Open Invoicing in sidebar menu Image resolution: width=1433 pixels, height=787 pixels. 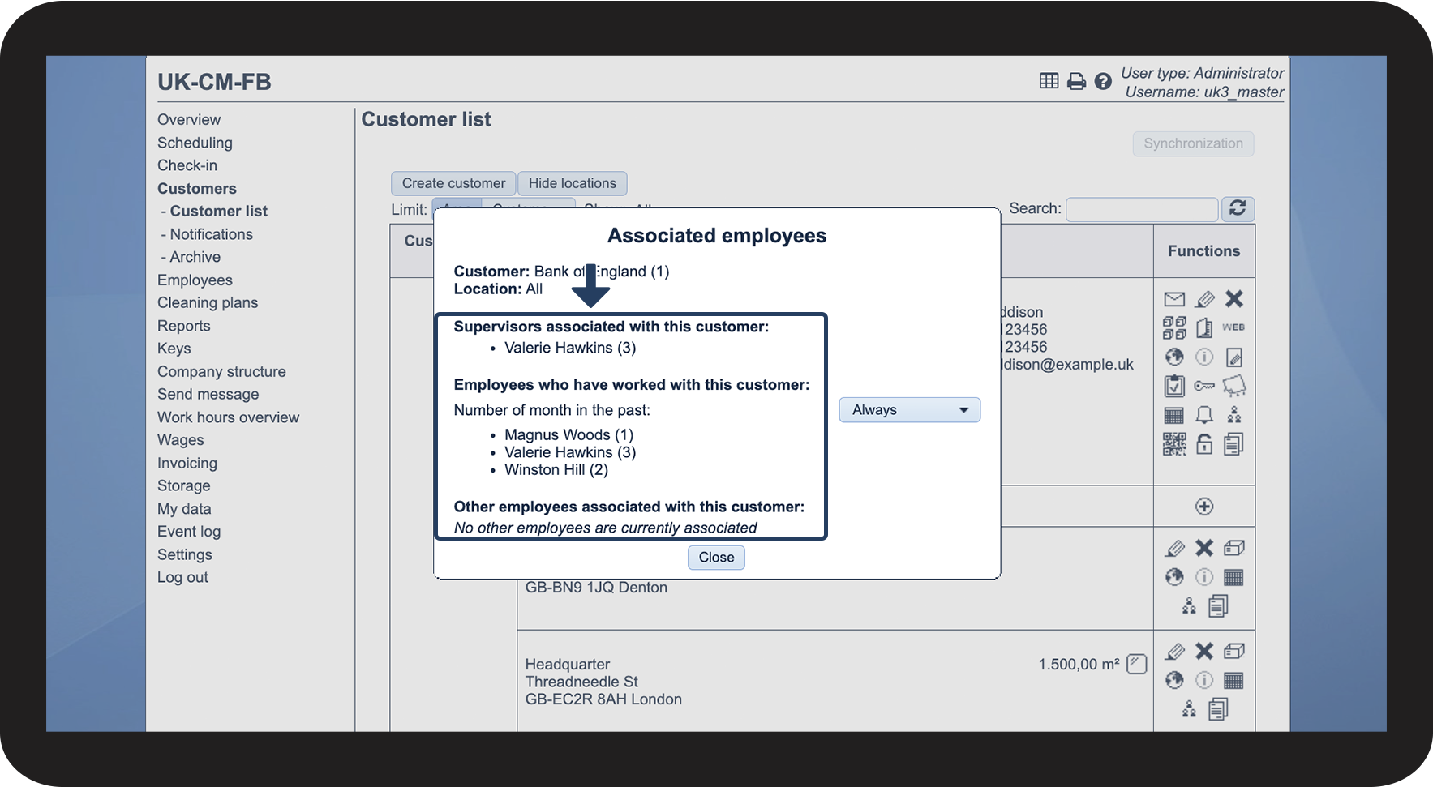(x=187, y=464)
